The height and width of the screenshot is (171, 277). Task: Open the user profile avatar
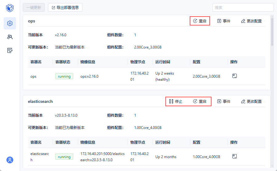coord(10,160)
